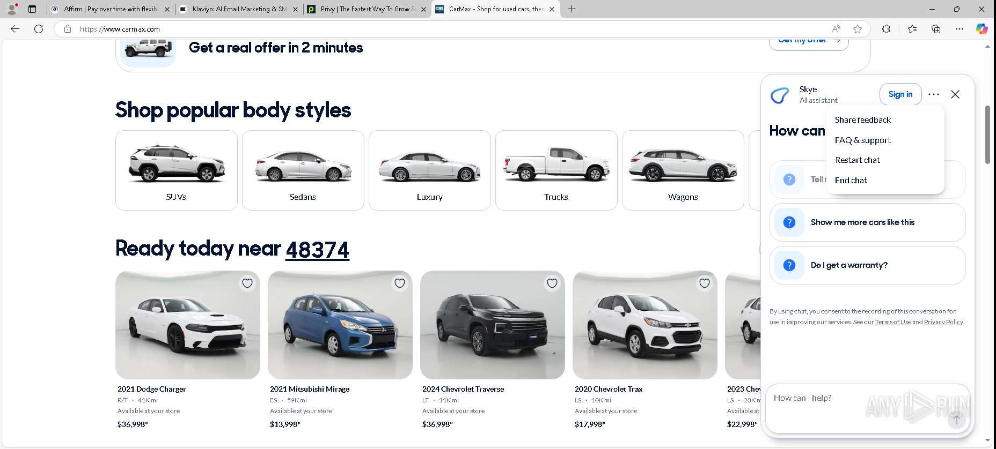Open the 2021 Dodge Charger title link
Screen dimensions: 996x449
tap(152, 389)
